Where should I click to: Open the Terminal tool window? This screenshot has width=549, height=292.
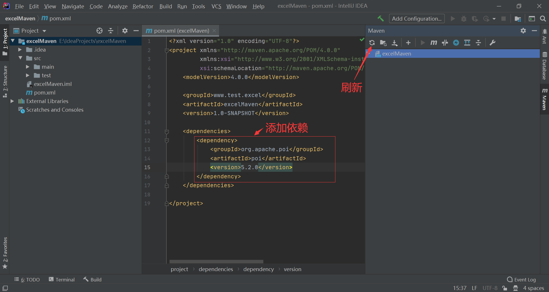(61, 279)
